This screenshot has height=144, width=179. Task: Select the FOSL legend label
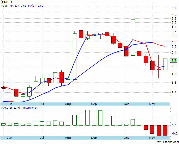pyautogui.click(x=4, y=6)
